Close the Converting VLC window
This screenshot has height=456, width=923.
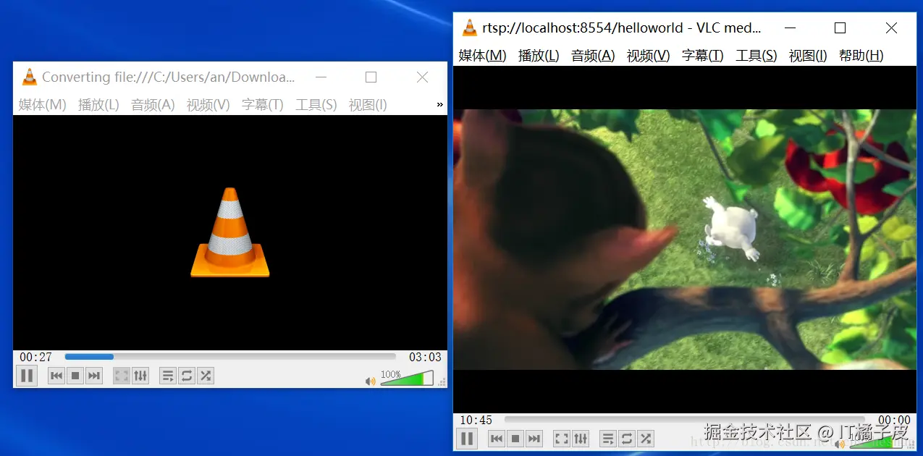click(423, 77)
